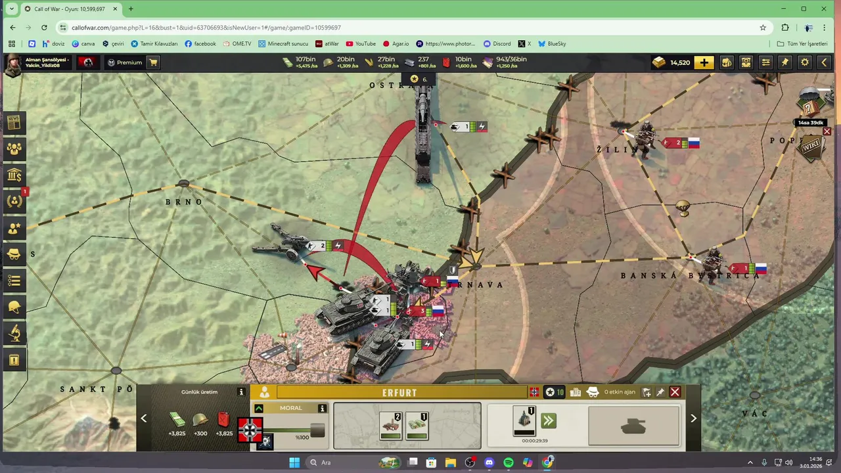Click the oil resource 10bin counter
Image resolution: width=841 pixels, height=473 pixels.
[x=459, y=62]
